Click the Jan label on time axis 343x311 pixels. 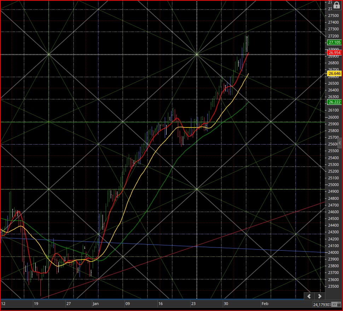(95, 304)
